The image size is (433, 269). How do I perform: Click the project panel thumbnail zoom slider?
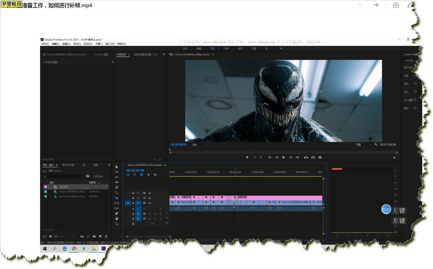pyautogui.click(x=56, y=236)
